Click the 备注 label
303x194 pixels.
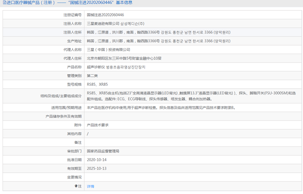(x=78, y=142)
